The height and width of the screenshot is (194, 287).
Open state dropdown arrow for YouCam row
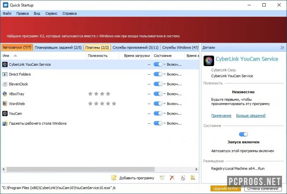164,113
